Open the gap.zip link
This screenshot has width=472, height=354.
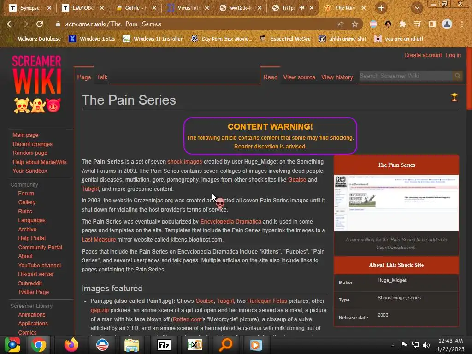(x=100, y=310)
